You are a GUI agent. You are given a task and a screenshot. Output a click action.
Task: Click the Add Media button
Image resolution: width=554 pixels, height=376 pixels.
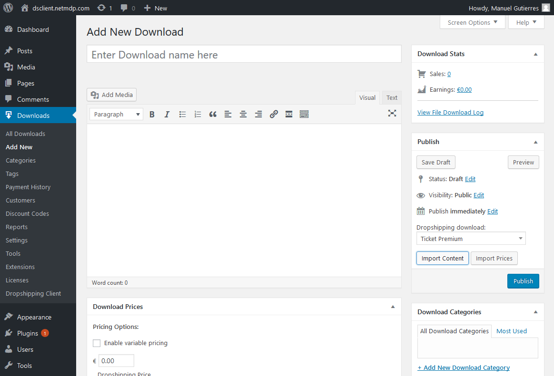112,95
